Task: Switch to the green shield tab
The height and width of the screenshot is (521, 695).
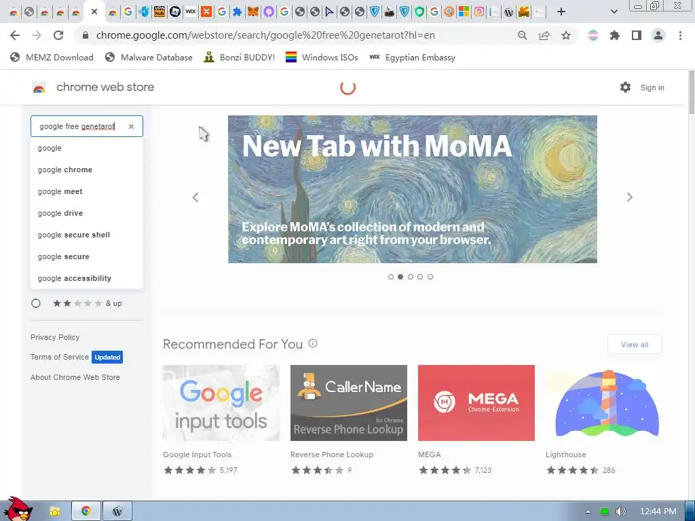Action: 419,12
